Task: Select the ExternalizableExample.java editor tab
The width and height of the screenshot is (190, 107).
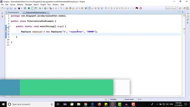Action: tap(35, 12)
